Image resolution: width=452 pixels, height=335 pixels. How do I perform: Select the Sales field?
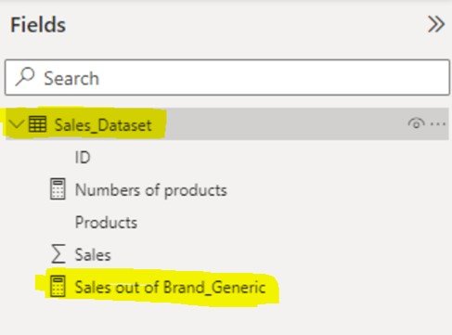tap(93, 254)
